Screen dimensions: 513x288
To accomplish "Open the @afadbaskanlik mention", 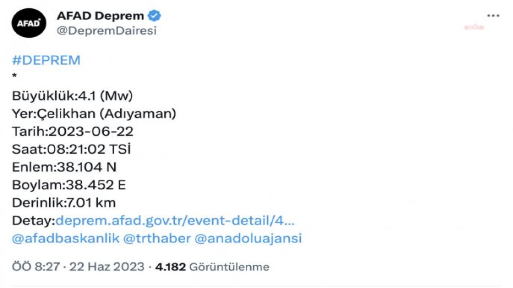I will point(66,239).
